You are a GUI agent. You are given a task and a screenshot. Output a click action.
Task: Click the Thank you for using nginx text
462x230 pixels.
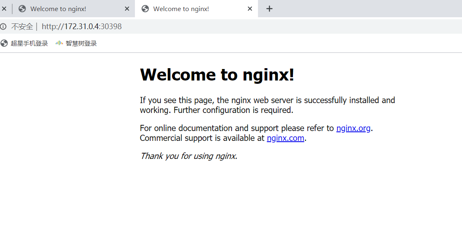coord(188,156)
